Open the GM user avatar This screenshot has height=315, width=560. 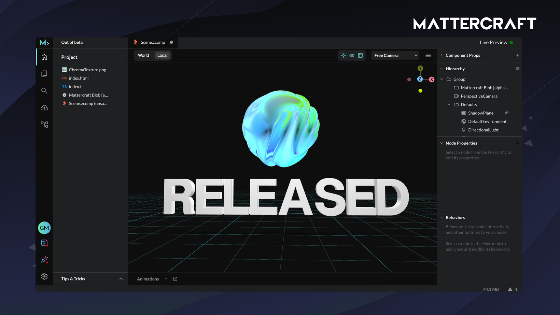44,228
